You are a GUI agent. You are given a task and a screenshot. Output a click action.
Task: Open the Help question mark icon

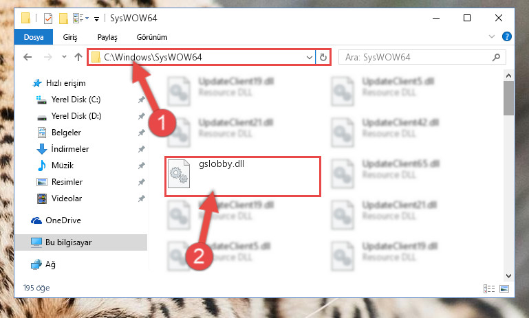click(506, 36)
